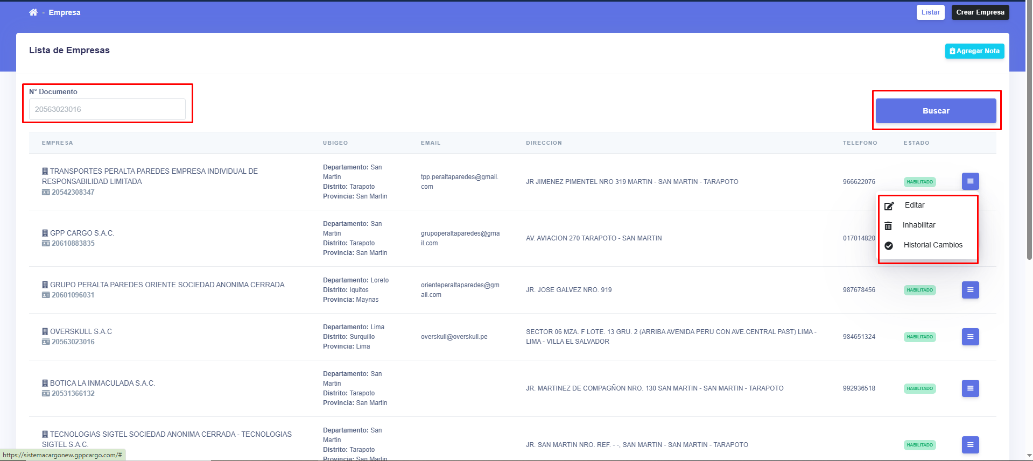Focus the N° Documento input field
1033x461 pixels.
click(x=107, y=109)
